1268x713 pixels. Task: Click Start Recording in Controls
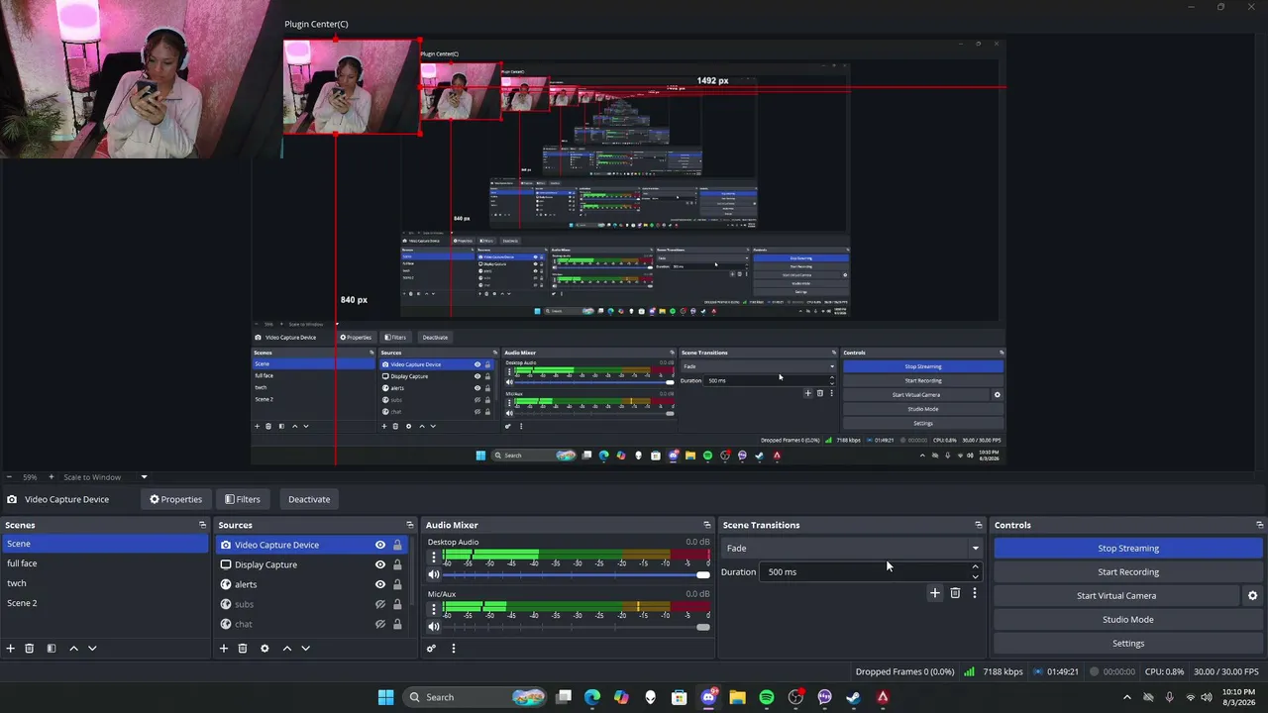click(1128, 572)
